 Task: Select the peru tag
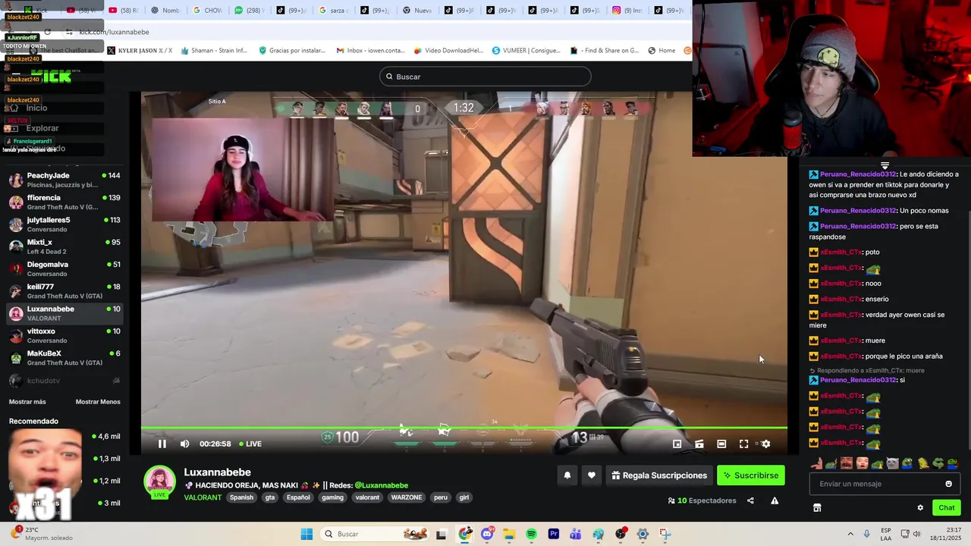441,497
